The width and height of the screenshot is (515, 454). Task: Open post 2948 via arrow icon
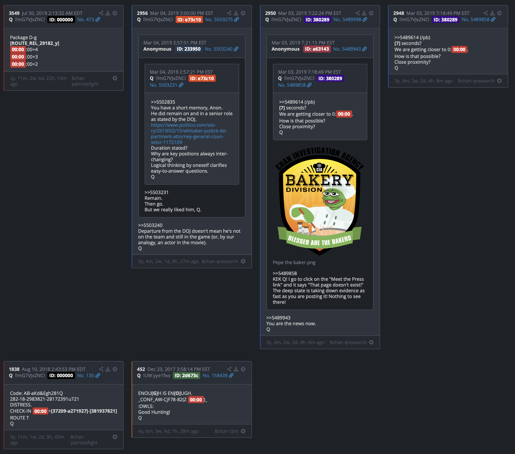(499, 13)
